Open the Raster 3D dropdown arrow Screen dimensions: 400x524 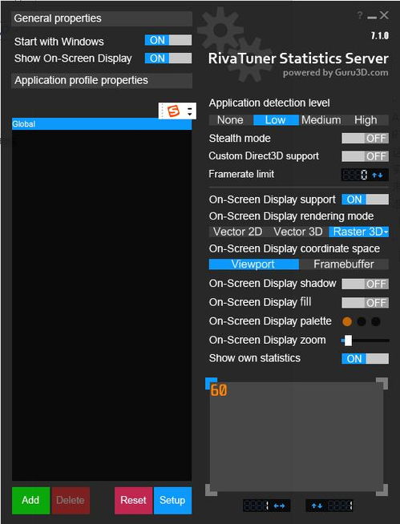click(x=386, y=232)
